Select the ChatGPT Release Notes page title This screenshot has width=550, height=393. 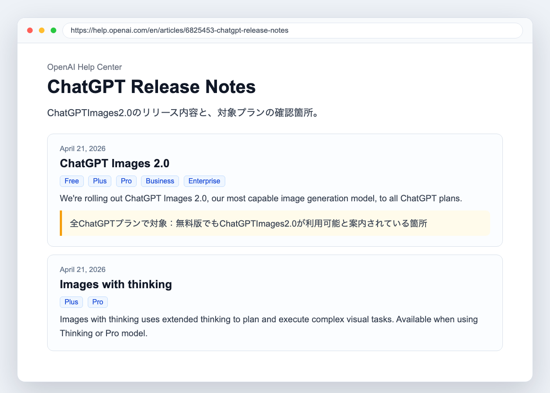151,86
